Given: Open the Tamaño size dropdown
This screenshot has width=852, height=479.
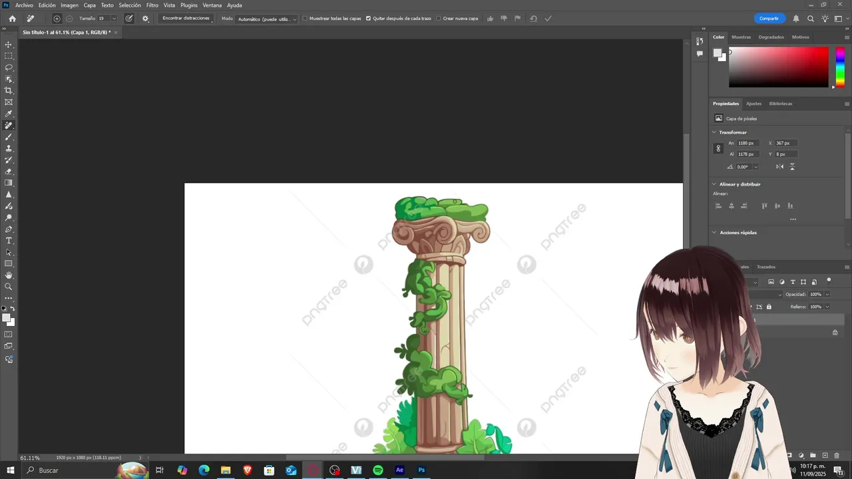Looking at the screenshot, I should pyautogui.click(x=114, y=19).
